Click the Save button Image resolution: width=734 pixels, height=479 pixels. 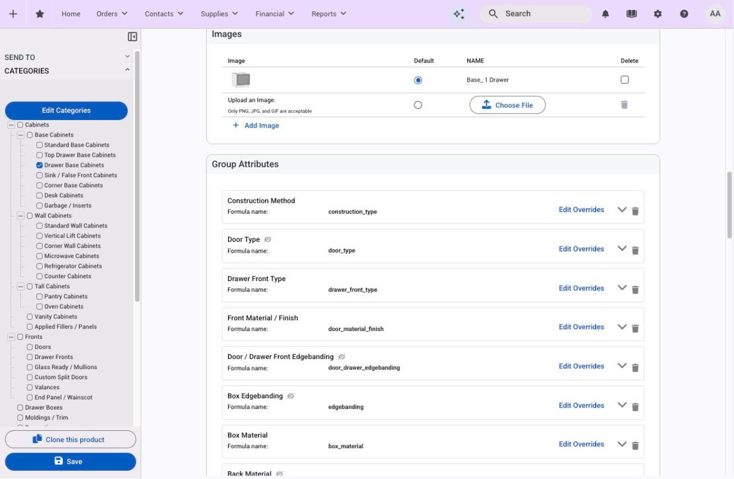click(x=71, y=462)
